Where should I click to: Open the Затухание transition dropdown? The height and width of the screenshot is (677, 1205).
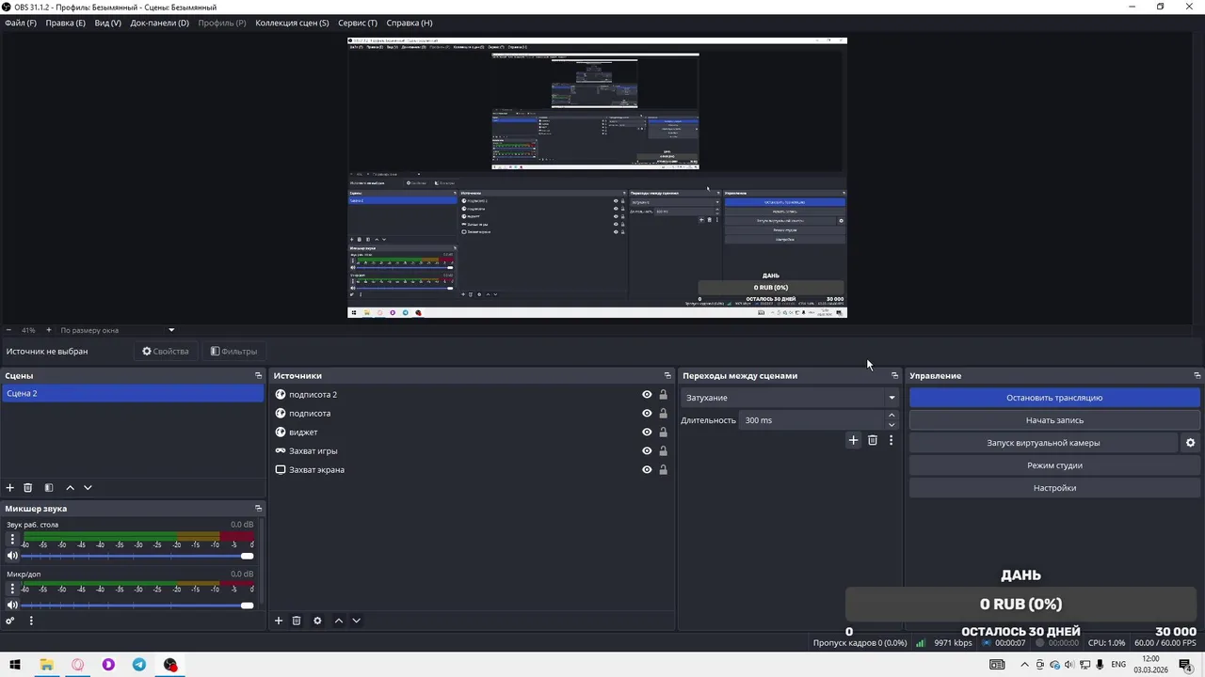coord(789,398)
